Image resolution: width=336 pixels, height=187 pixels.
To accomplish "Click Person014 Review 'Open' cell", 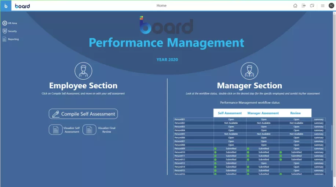I will tap(296, 167).
